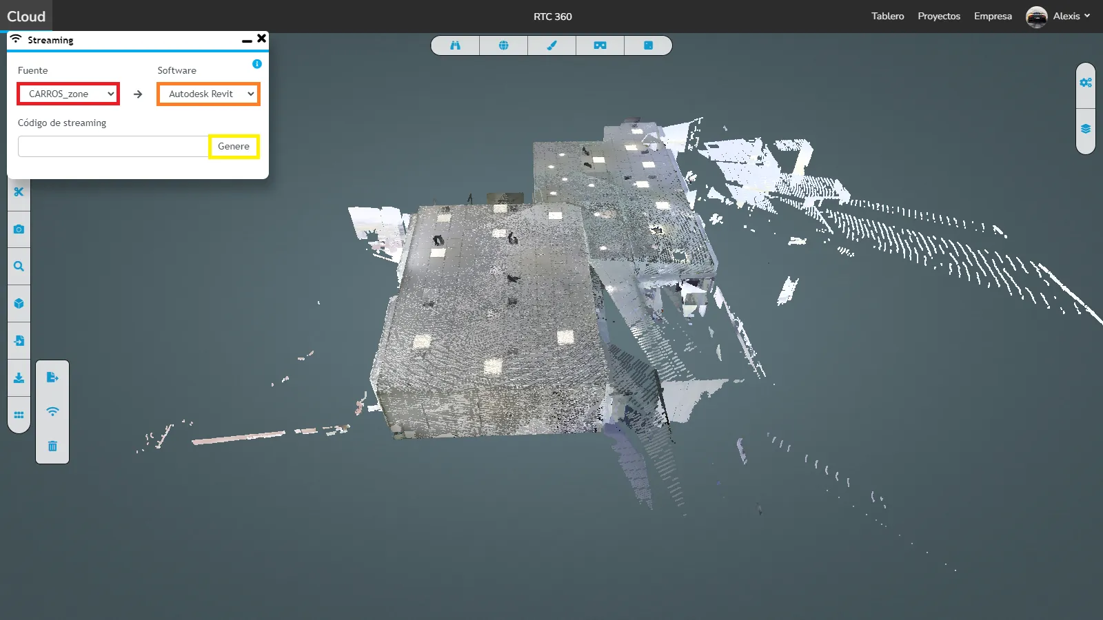The image size is (1103, 620).
Task: Select the scissors cut tool
Action: click(x=19, y=192)
